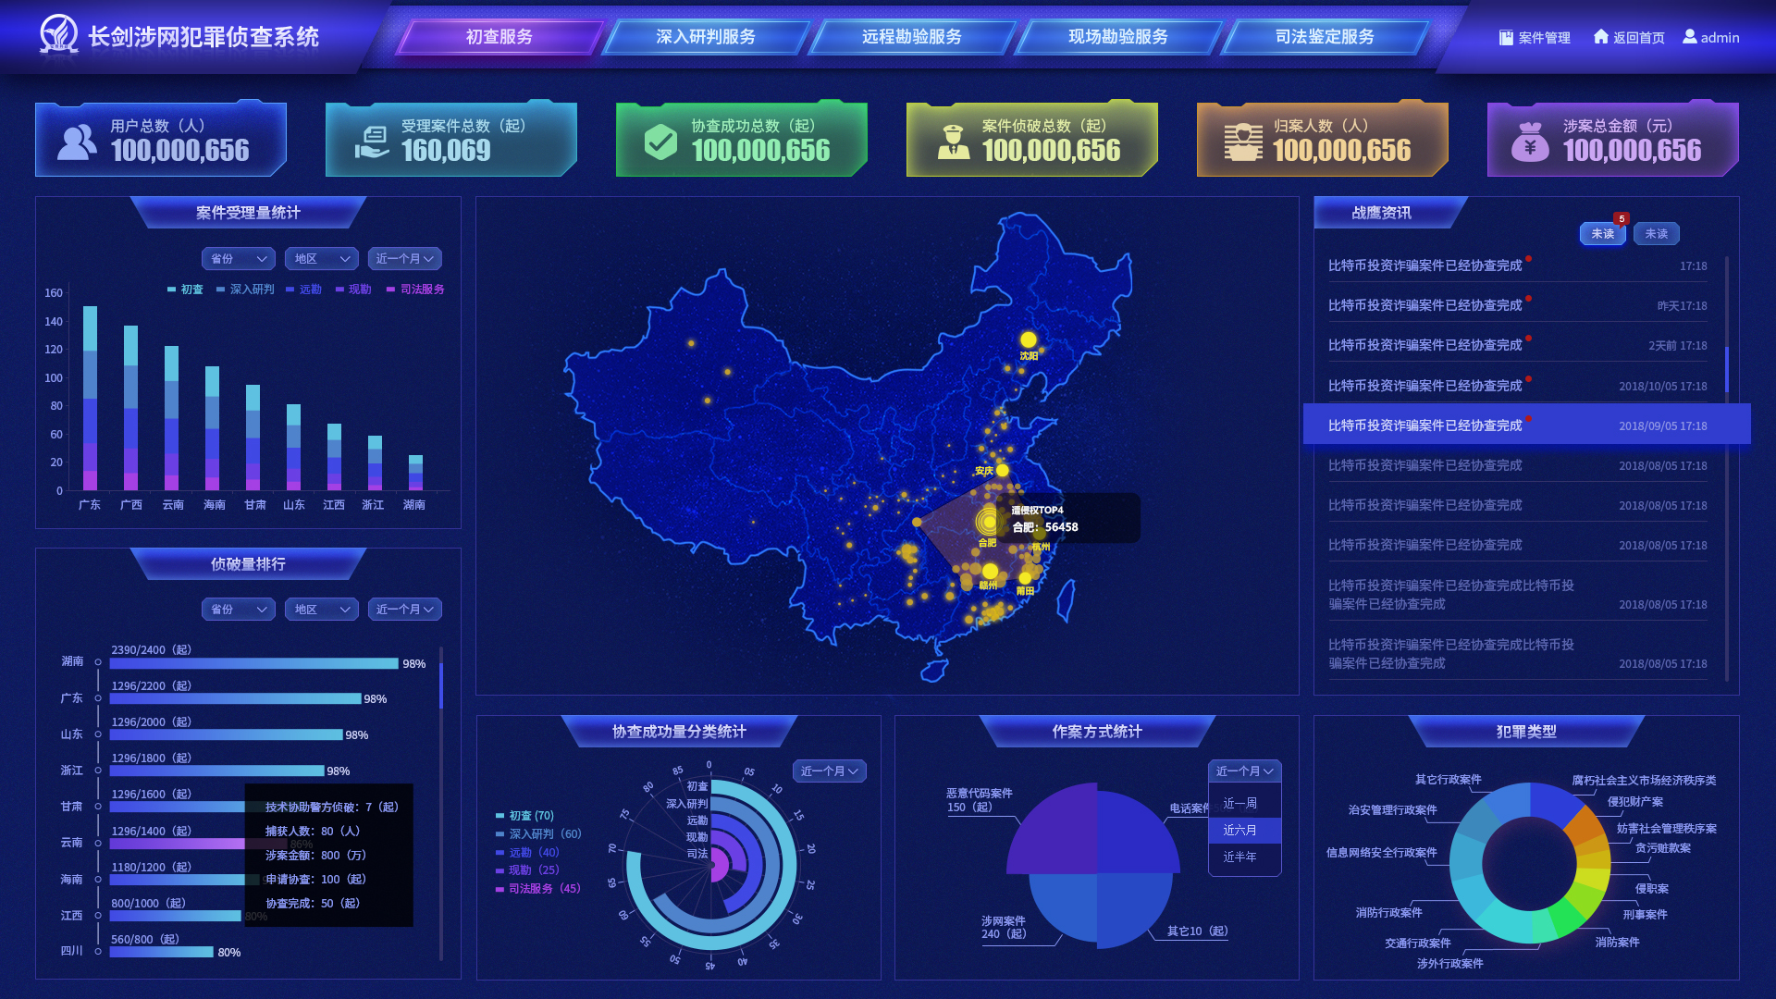Switch to 深入研判服务 tab
The image size is (1776, 999).
705,37
